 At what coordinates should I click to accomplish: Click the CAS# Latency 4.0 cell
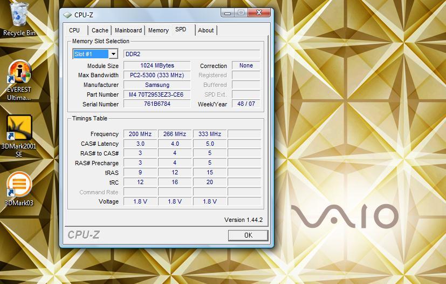175,144
